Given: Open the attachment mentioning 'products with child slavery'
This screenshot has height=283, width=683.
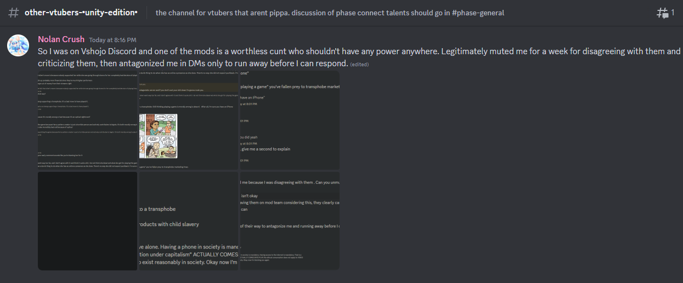Looking at the screenshot, I should click(x=188, y=221).
